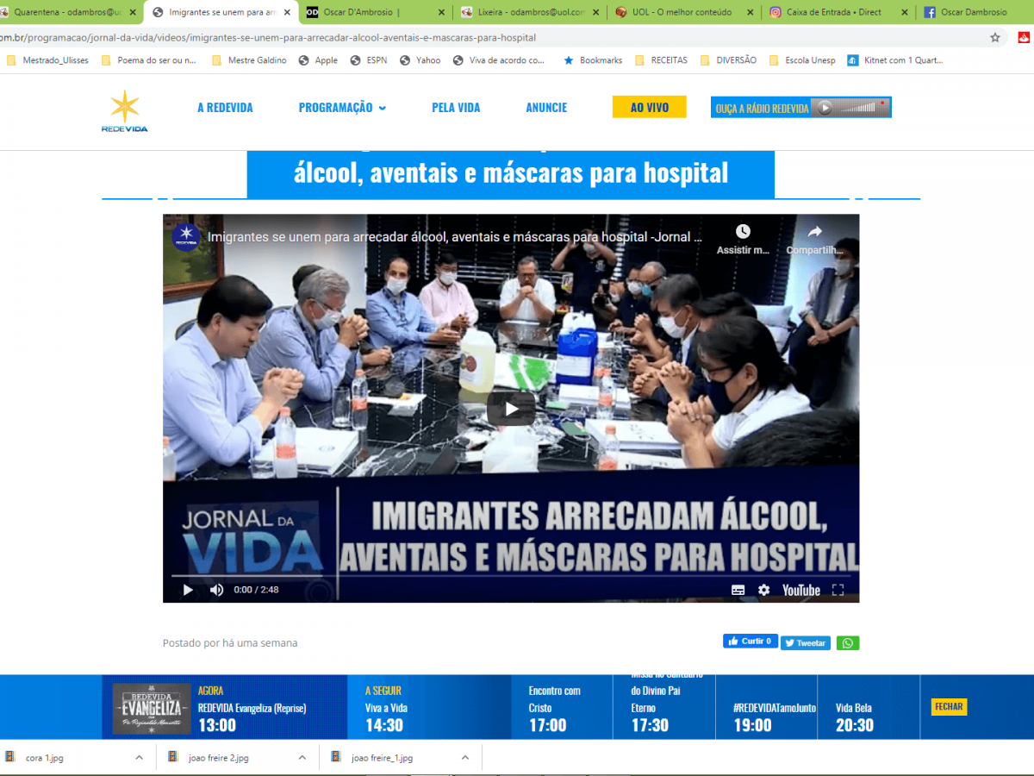This screenshot has width=1034, height=776.
Task: Open the Viva de acordo co... bookmark
Action: point(499,60)
